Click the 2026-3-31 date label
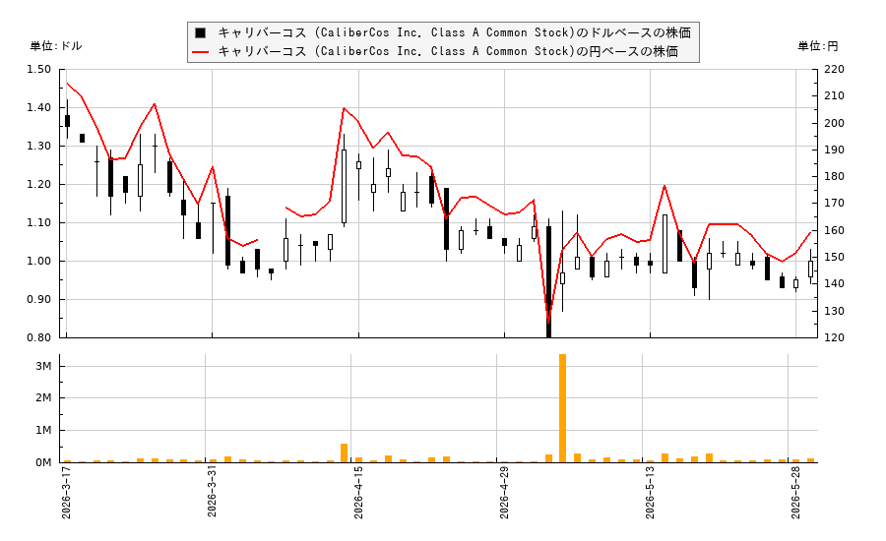The image size is (886, 541). (x=212, y=493)
